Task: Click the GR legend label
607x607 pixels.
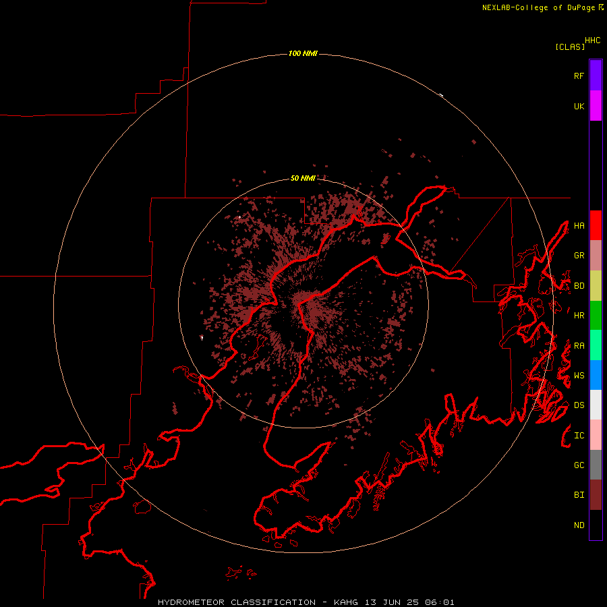Action: pyautogui.click(x=579, y=256)
